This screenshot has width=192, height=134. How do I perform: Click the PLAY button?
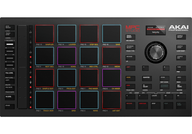[x=168, y=105]
